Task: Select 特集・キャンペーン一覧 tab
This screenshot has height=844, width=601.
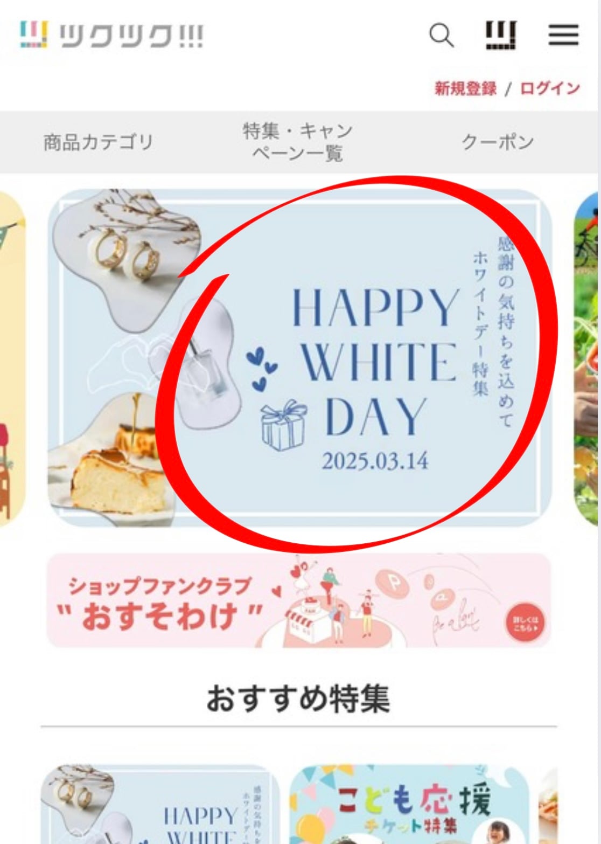Action: coord(297,142)
